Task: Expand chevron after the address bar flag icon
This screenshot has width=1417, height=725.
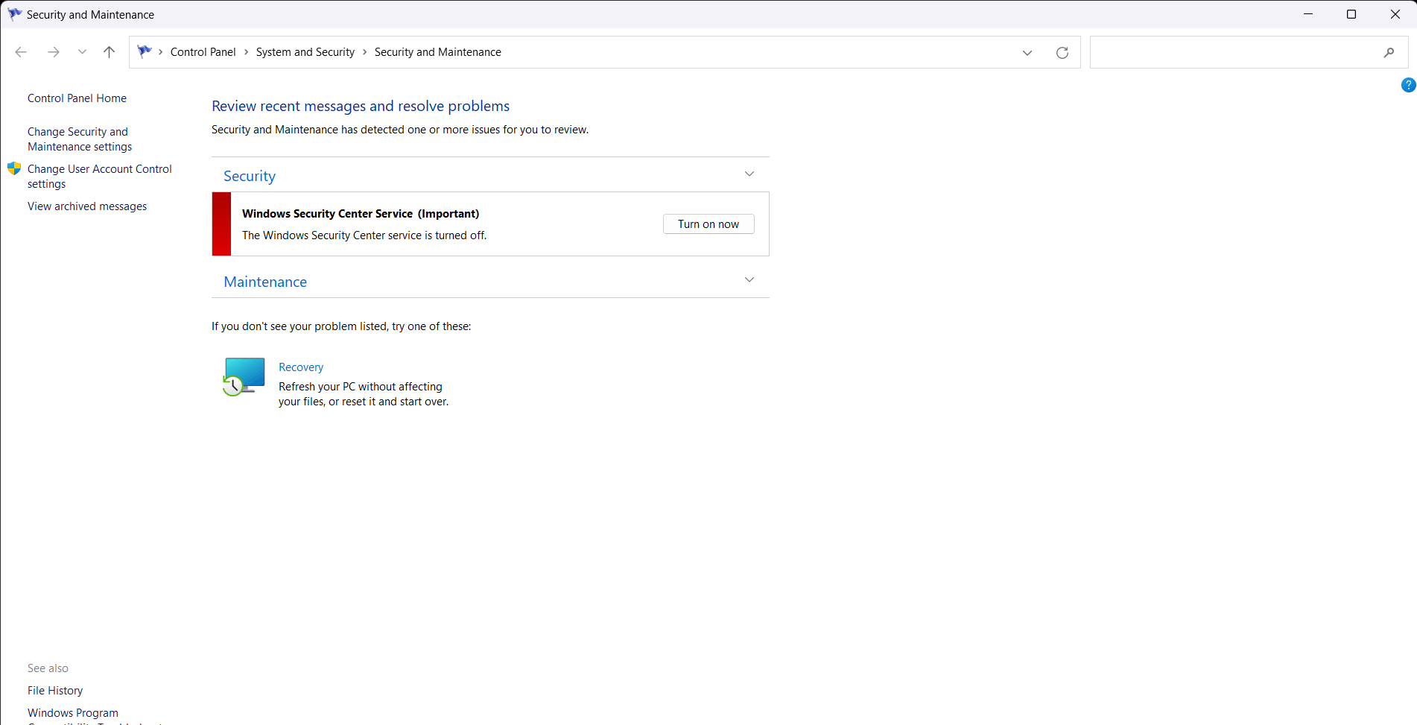Action: click(x=161, y=52)
